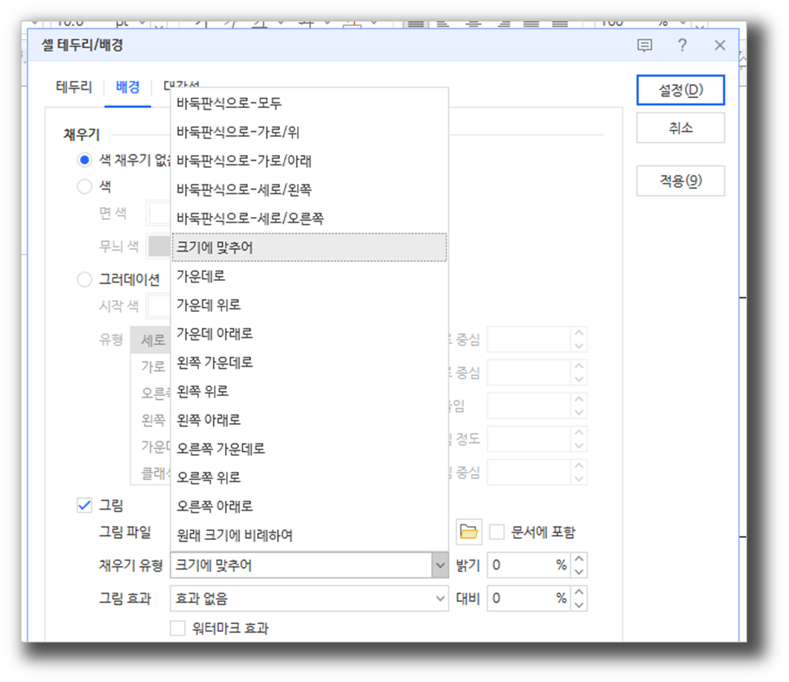
Task: Select the 색 fill radio button
Action: [84, 186]
